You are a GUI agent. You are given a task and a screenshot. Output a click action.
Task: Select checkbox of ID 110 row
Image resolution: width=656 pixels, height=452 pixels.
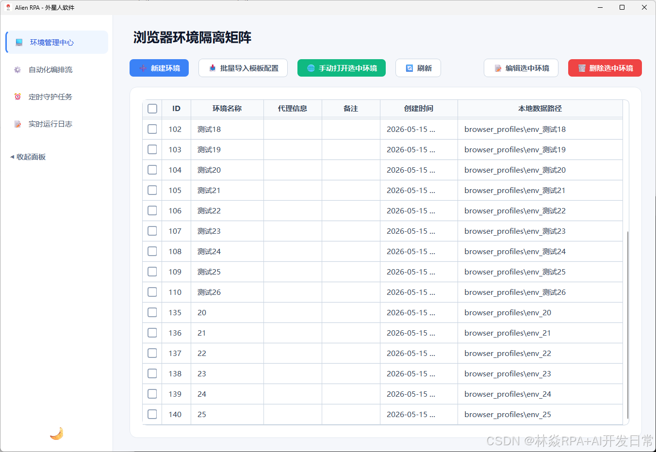coord(152,292)
